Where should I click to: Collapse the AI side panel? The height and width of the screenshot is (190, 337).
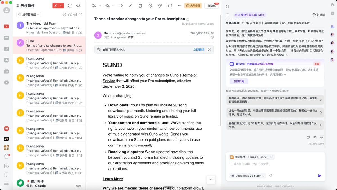coord(227,6)
